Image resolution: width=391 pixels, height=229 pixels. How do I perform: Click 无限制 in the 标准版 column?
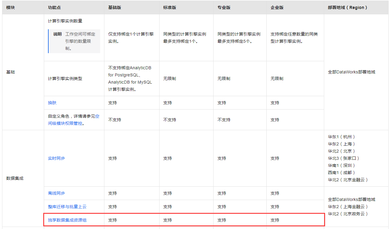pyautogui.click(x=170, y=79)
